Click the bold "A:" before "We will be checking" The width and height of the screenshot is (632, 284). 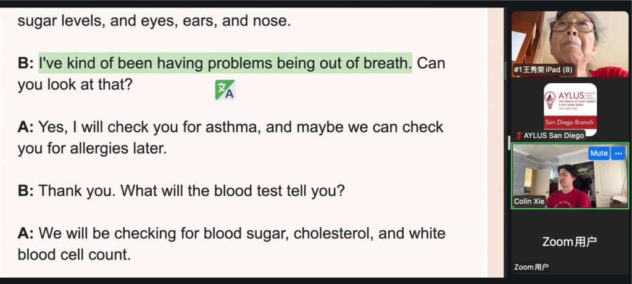click(x=25, y=233)
